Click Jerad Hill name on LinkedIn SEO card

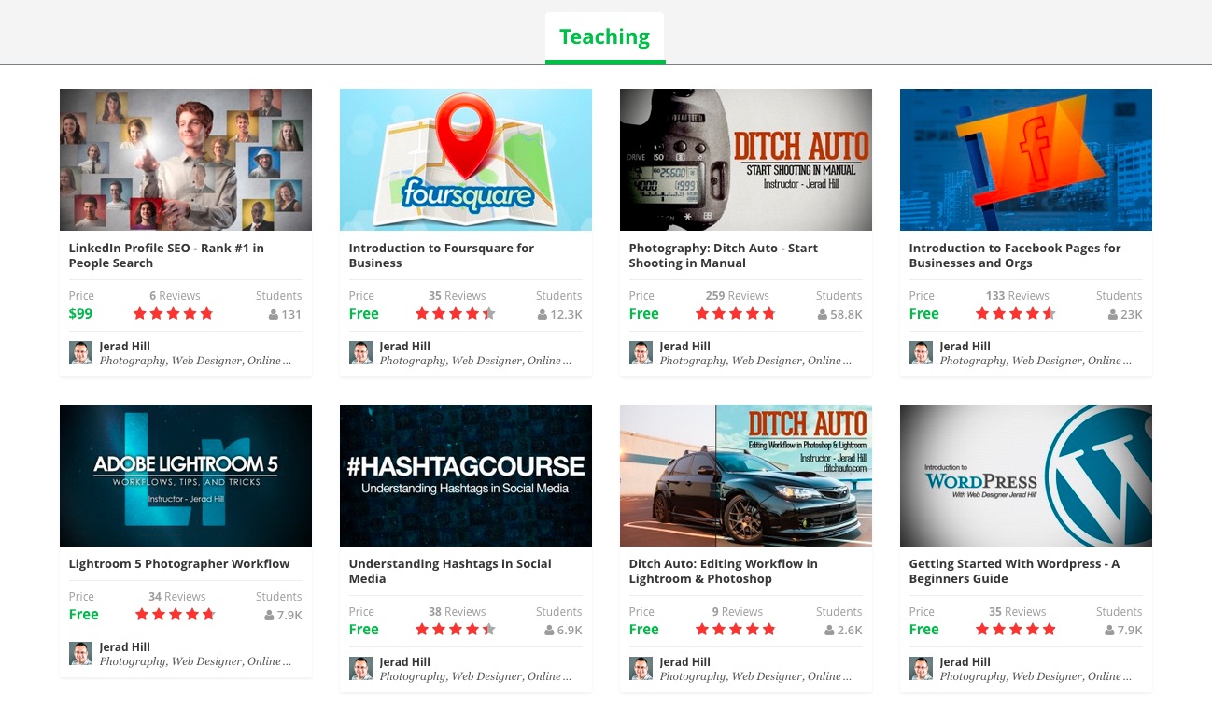pos(125,347)
